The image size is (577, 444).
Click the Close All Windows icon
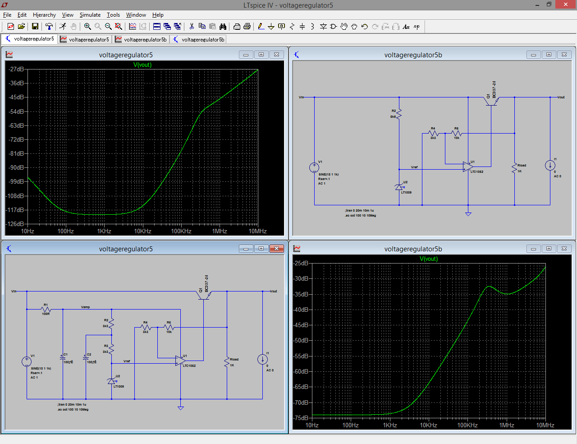tap(178, 27)
